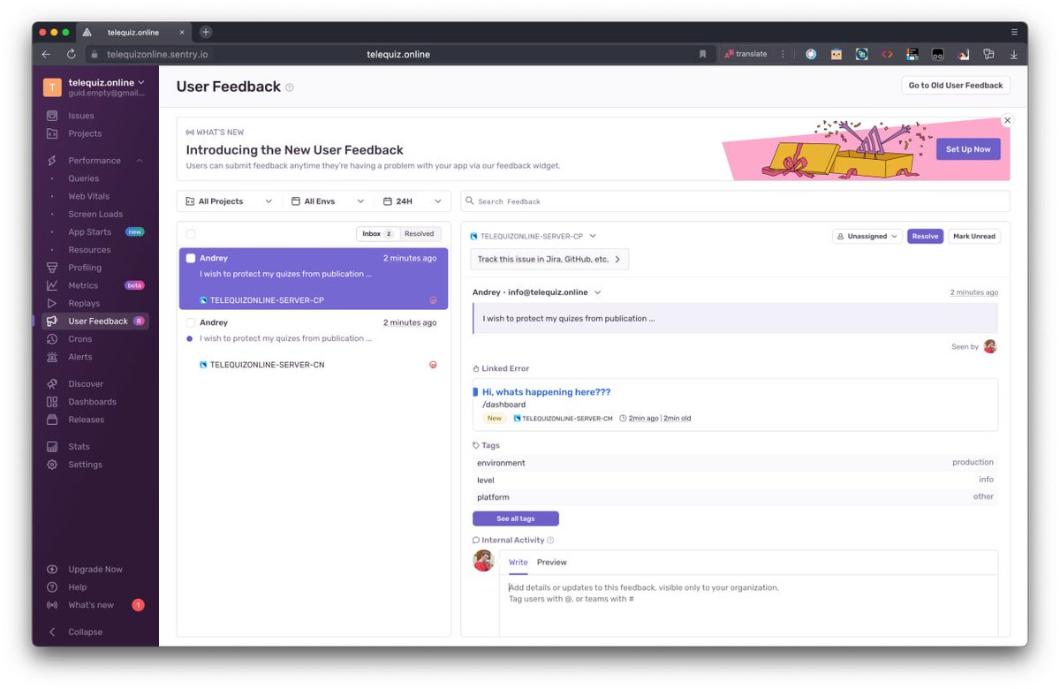This screenshot has width=1060, height=689.
Task: Click the Resolve button
Action: (925, 237)
